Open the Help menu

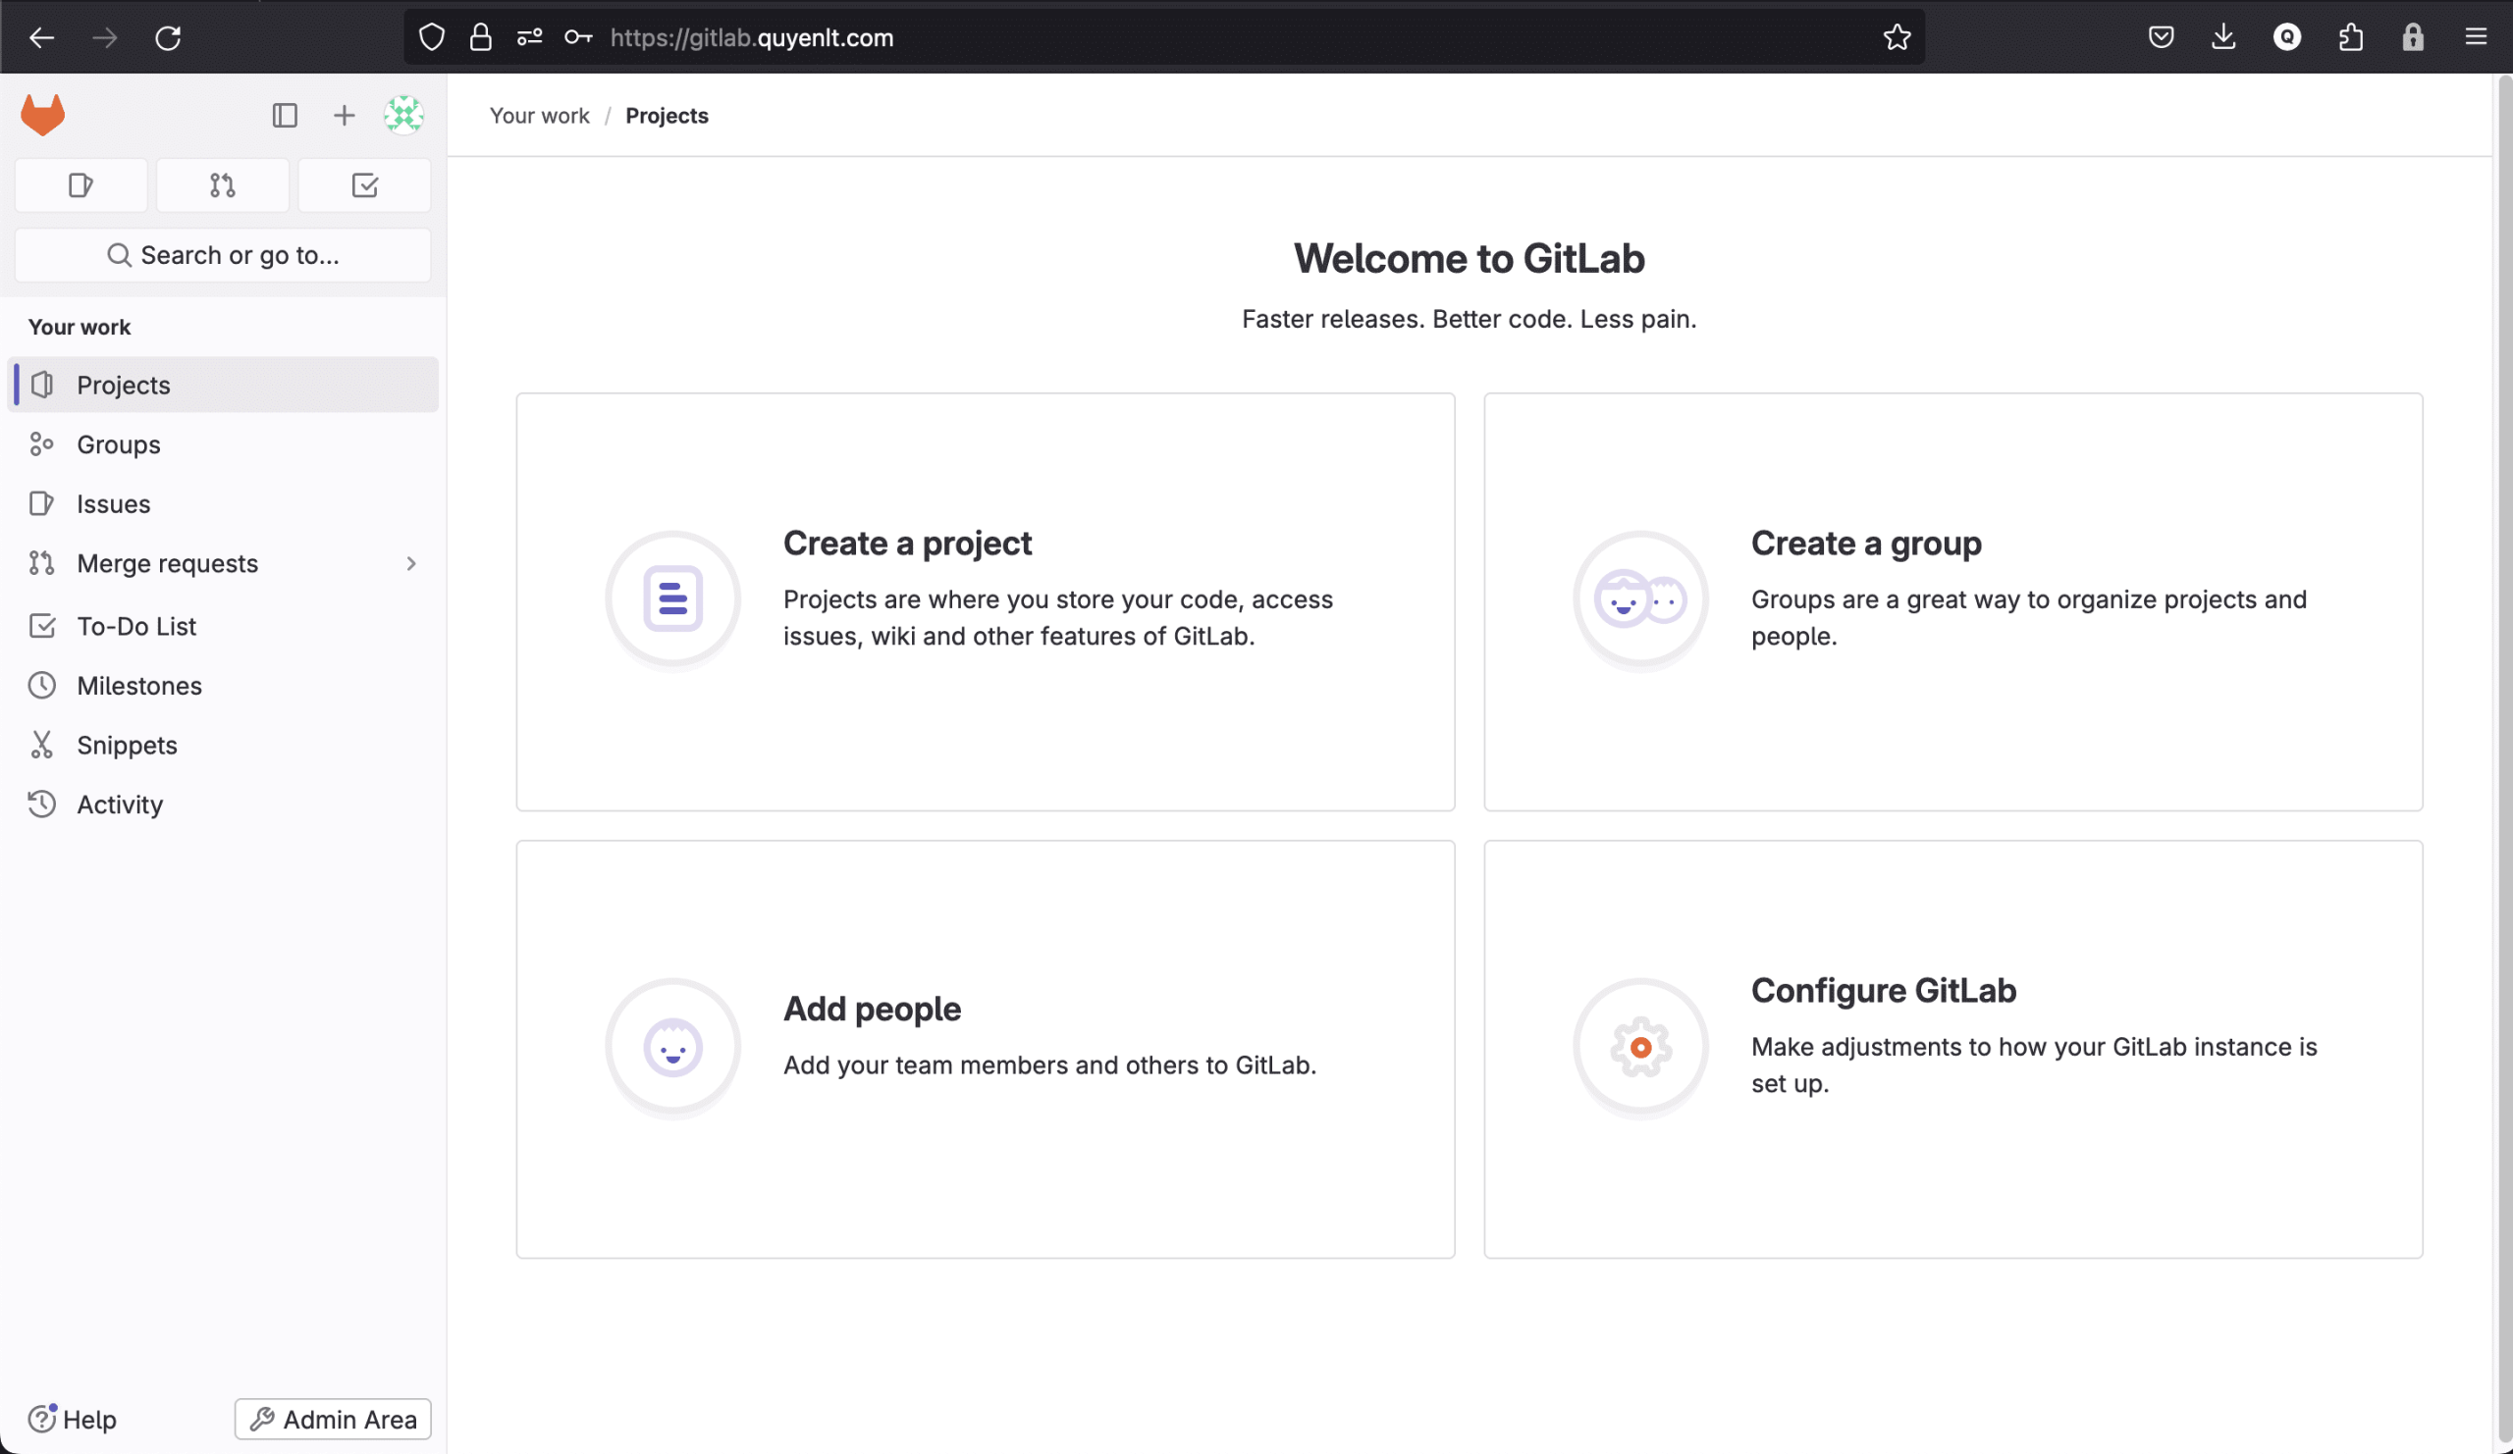click(x=71, y=1419)
